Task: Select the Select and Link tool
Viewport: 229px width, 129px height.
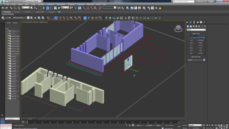Action: pos(11,8)
